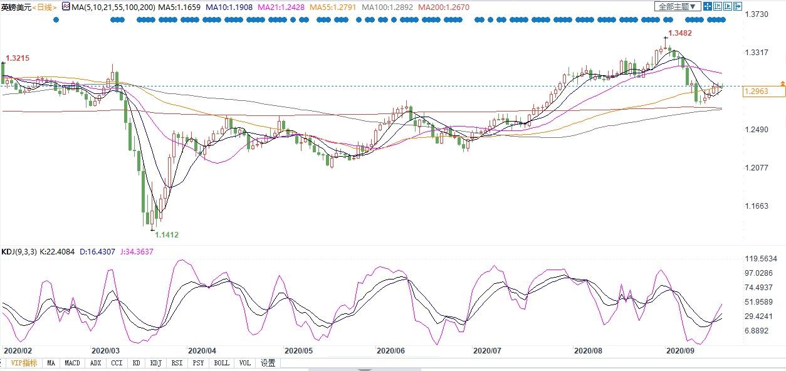Click the 1.1412 low price label

(x=167, y=235)
